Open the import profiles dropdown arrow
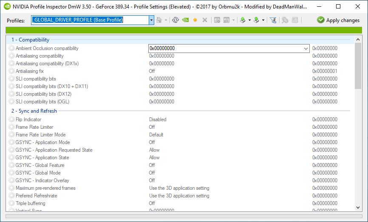 [x=263, y=20]
